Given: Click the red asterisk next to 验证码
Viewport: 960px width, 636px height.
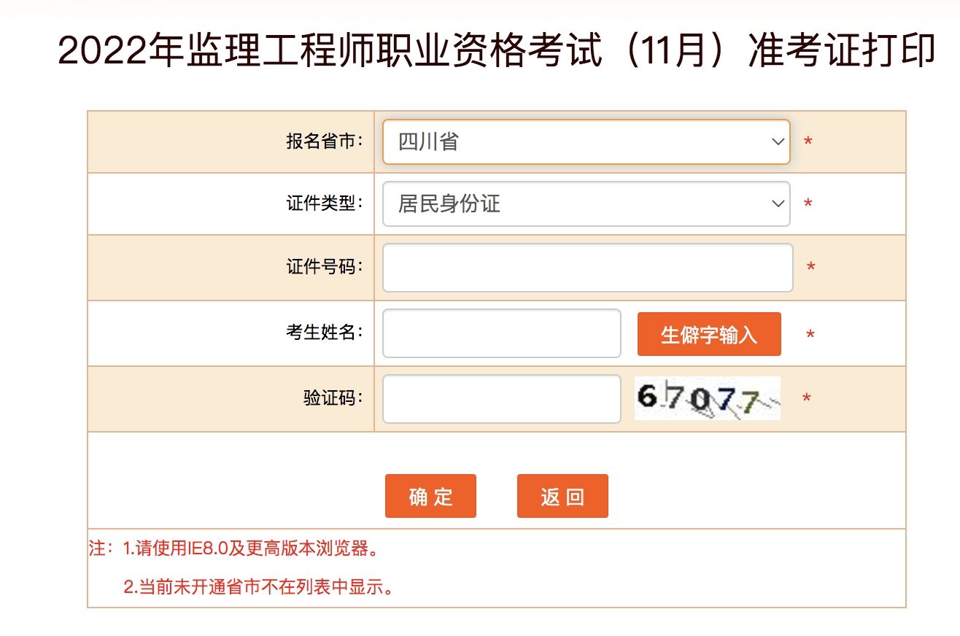Looking at the screenshot, I should pos(808,397).
